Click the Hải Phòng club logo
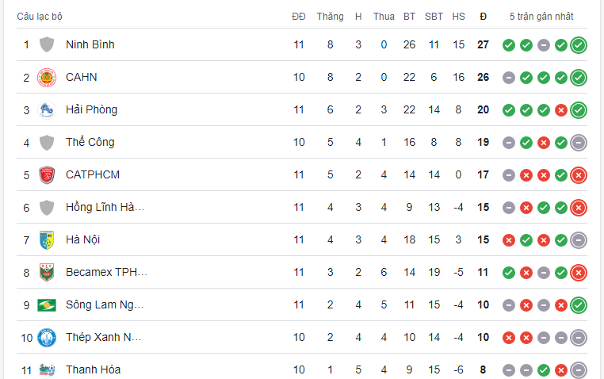This screenshot has width=604, height=379. coord(47,109)
